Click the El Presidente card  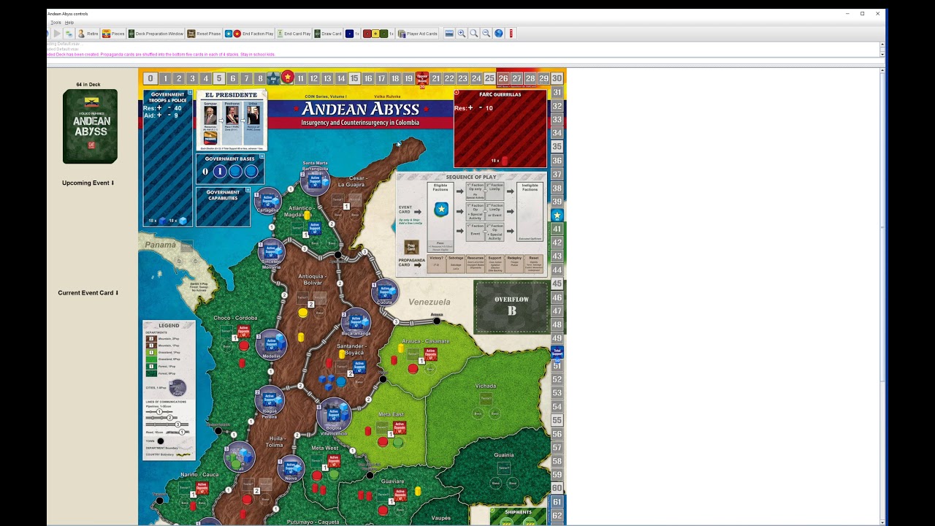point(232,121)
